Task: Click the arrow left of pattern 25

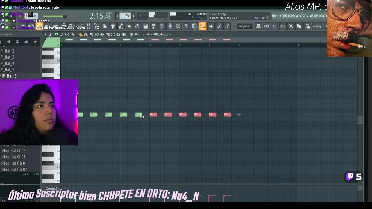Action: pyautogui.click(x=117, y=16)
